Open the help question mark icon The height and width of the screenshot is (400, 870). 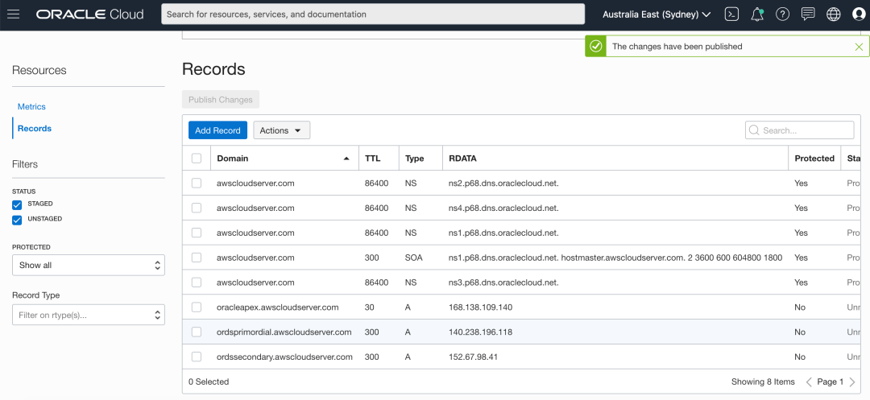782,14
